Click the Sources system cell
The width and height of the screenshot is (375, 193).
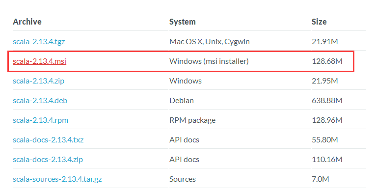click(x=183, y=179)
